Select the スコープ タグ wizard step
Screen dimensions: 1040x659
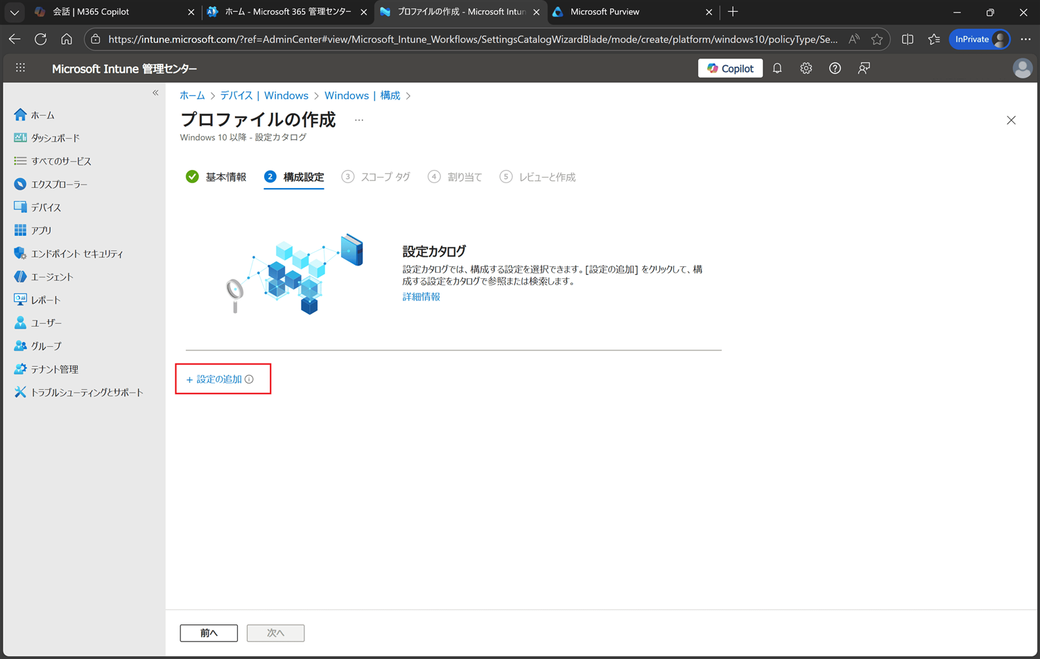point(376,177)
